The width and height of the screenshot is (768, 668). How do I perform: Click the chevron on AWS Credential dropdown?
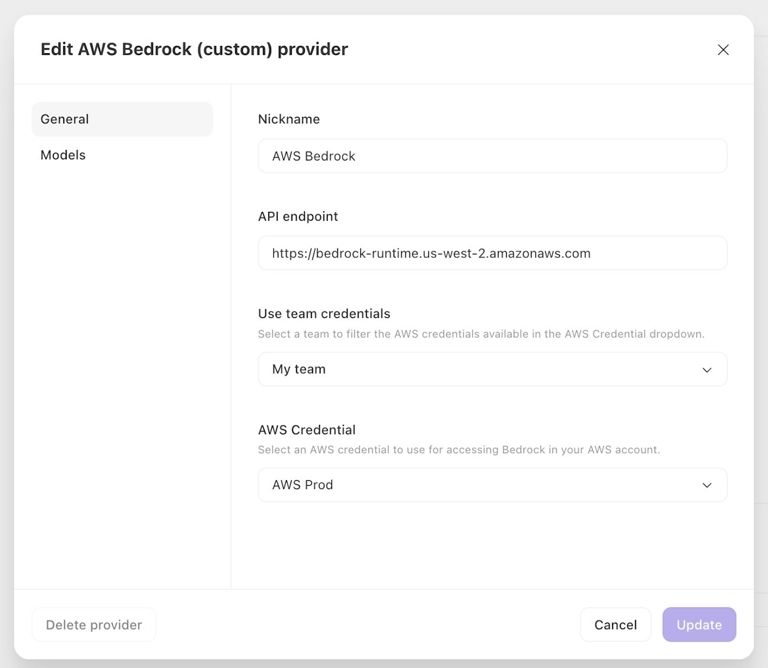707,485
